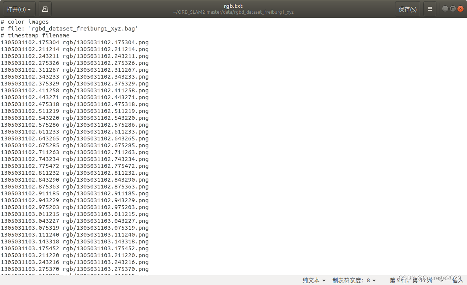Create a new document tab
This screenshot has width=467, height=285.
pos(45,9)
